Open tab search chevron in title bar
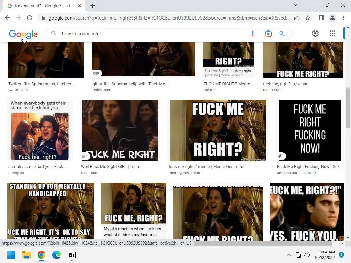 tap(296, 5)
